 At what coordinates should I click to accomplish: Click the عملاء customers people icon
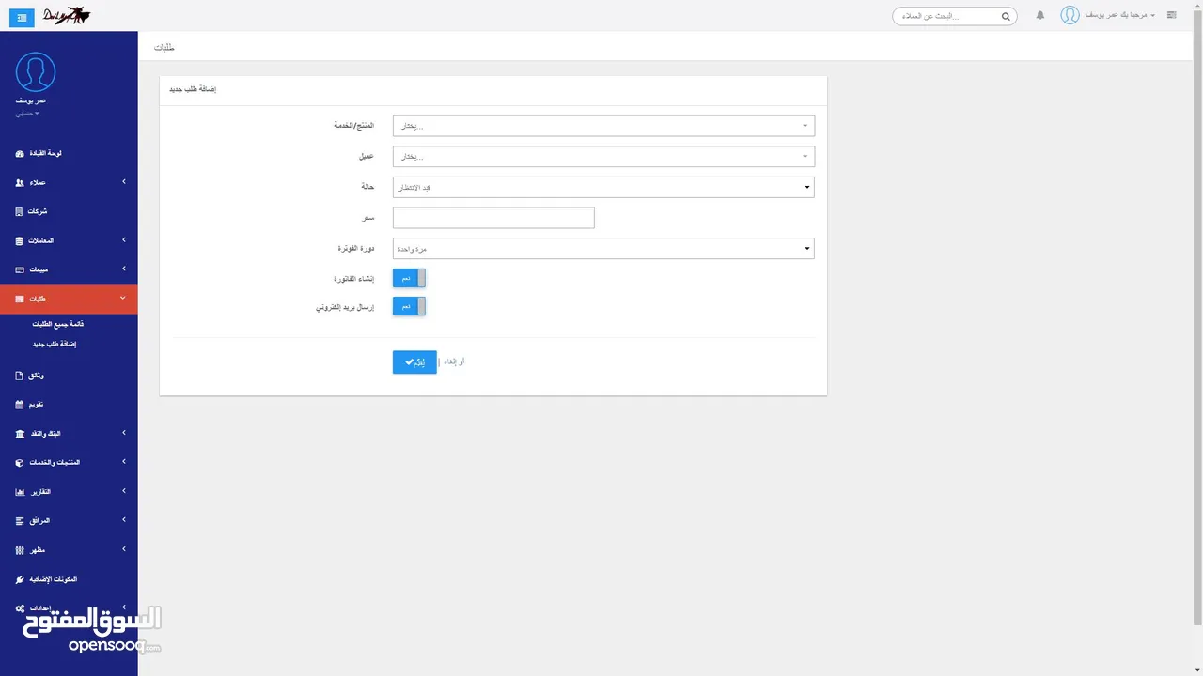click(20, 182)
